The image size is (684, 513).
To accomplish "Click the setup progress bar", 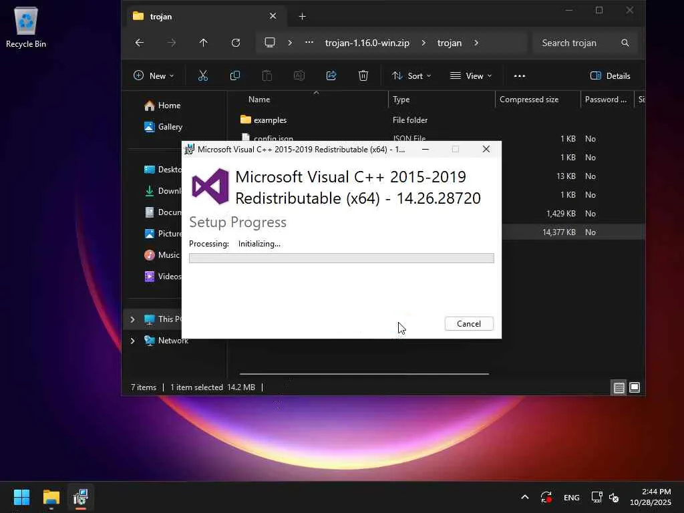I will point(341,259).
